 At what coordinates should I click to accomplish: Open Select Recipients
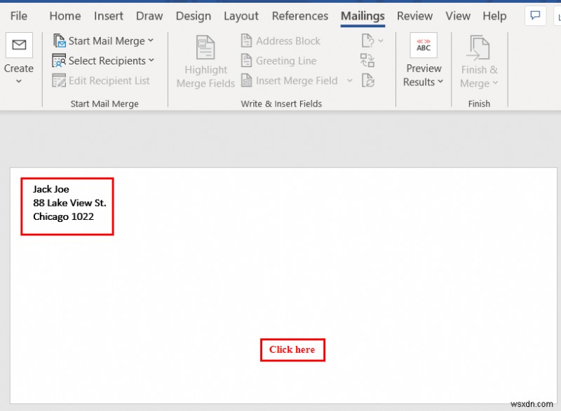point(102,61)
